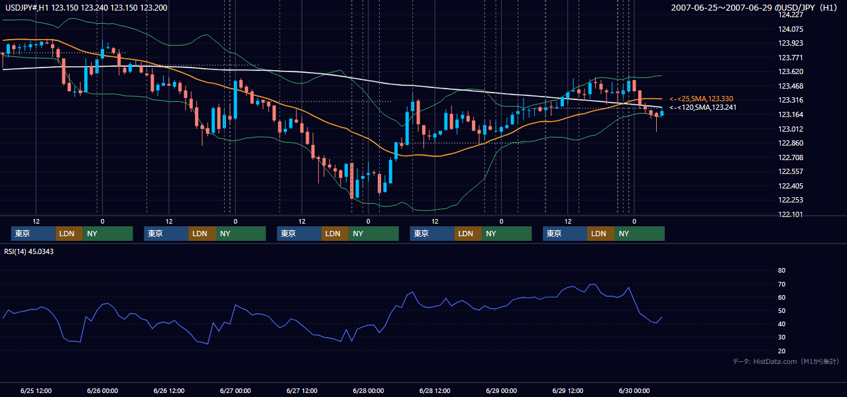The width and height of the screenshot is (847, 397).
Task: Click the 6/29 00:00 time axis label
Action: [502, 390]
